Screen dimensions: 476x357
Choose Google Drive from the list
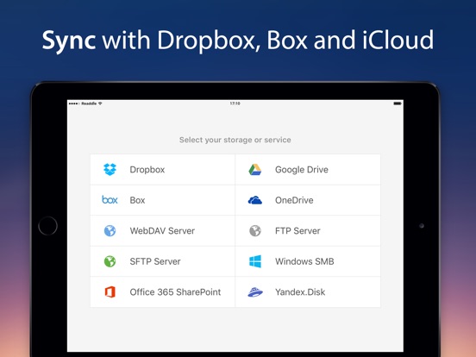click(308, 169)
